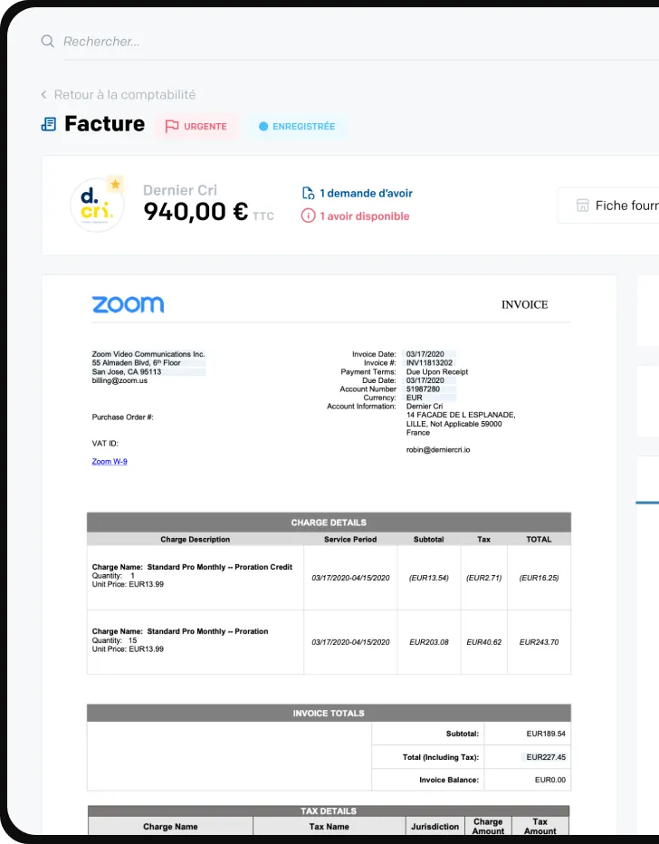Click the search magnifier icon
The image size is (659, 844).
47,42
